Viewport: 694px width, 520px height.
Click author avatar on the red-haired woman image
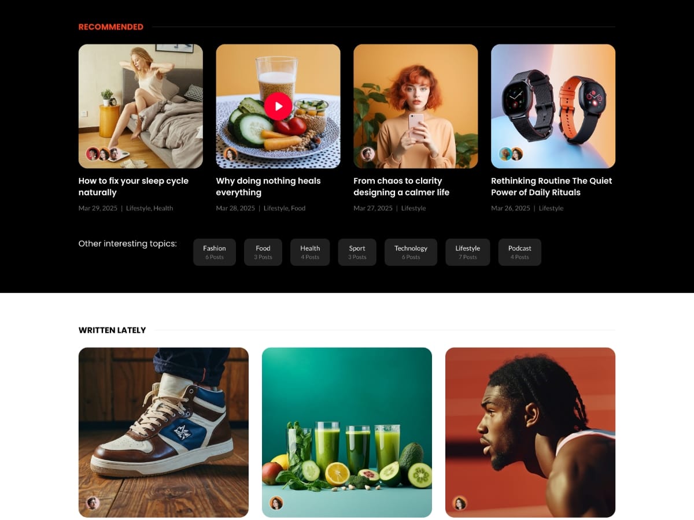(368, 154)
